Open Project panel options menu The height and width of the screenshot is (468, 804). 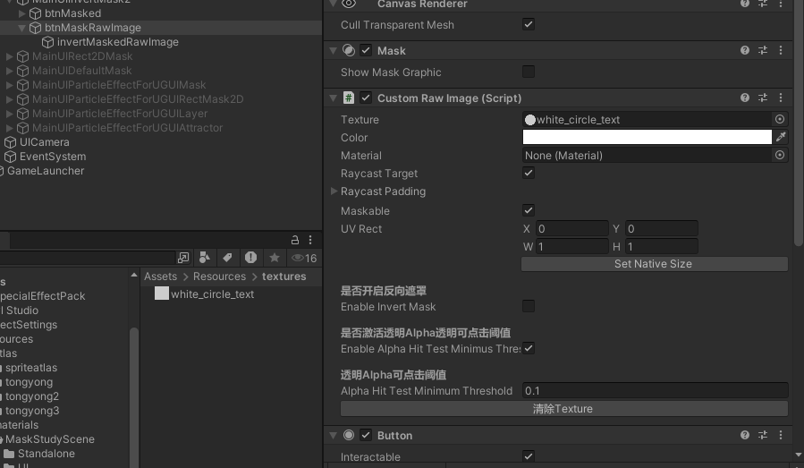[x=310, y=240]
